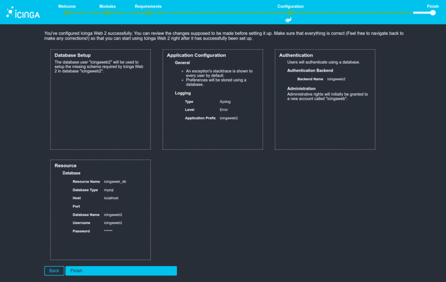Click the Database Name value icingaweb2

pos(113,215)
